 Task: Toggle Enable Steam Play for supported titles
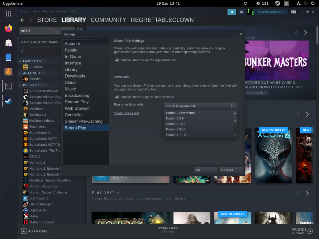(x=117, y=60)
